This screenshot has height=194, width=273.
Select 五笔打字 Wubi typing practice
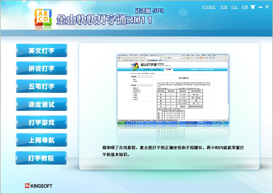pyautogui.click(x=41, y=87)
